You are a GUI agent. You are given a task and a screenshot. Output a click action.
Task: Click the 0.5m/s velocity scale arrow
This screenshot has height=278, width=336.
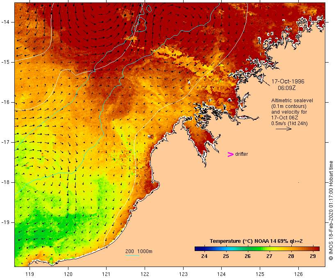point(284,129)
